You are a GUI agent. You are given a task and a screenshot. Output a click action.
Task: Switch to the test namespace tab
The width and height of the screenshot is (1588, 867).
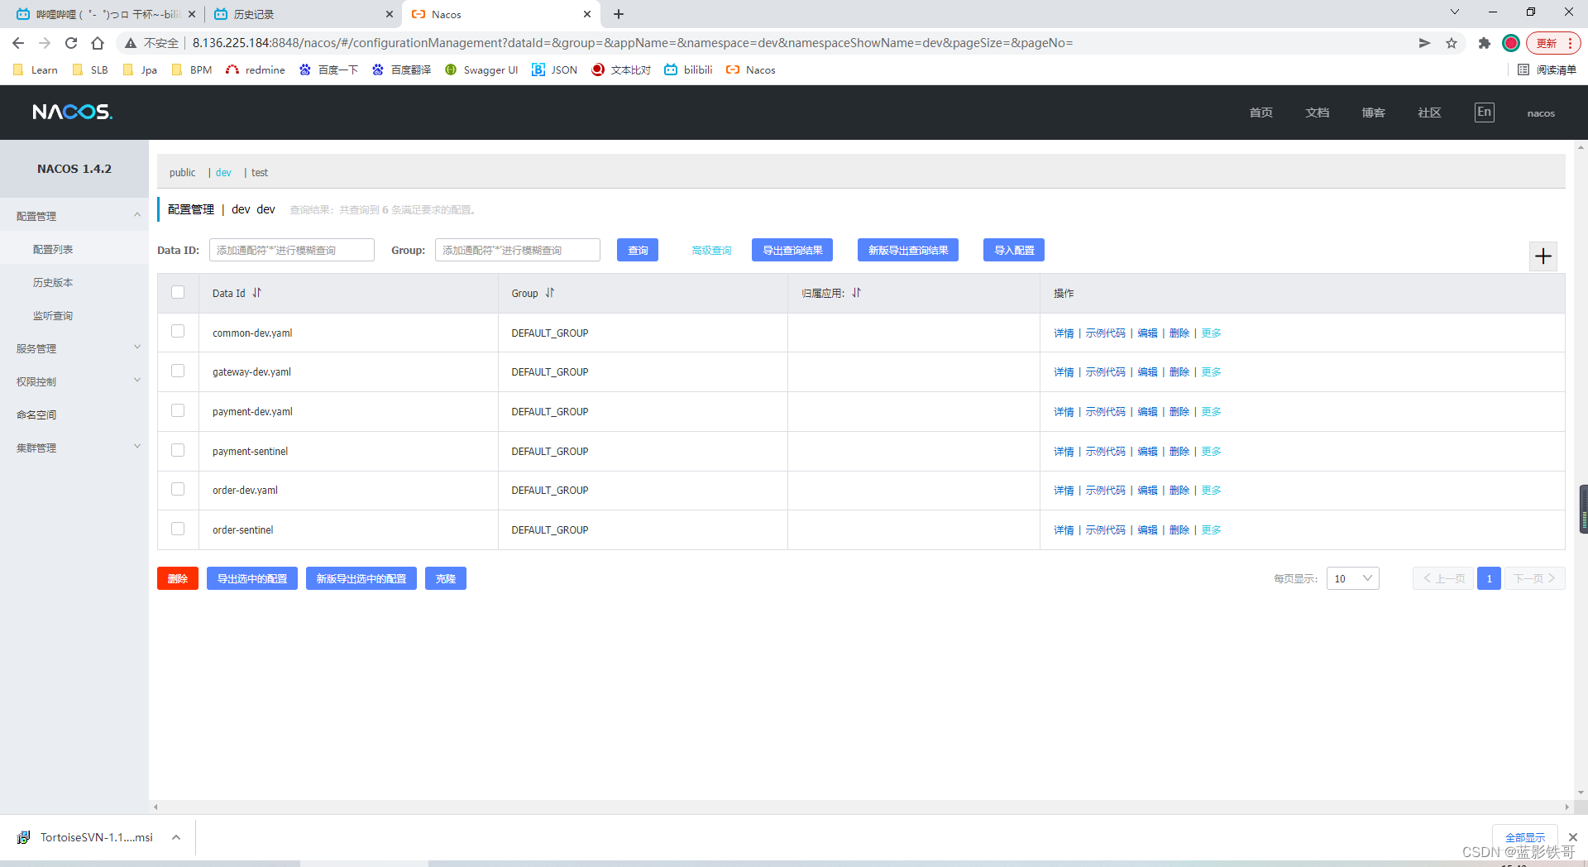pos(260,172)
